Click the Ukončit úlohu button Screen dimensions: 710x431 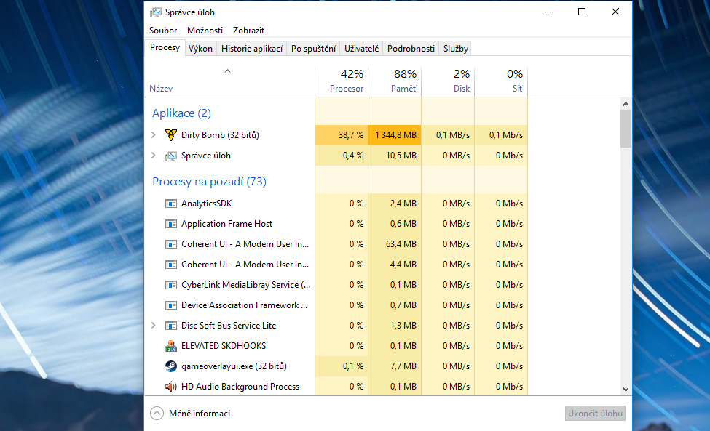coord(595,414)
